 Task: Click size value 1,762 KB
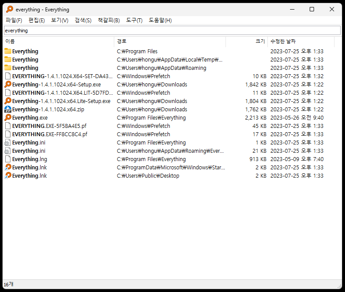point(256,110)
